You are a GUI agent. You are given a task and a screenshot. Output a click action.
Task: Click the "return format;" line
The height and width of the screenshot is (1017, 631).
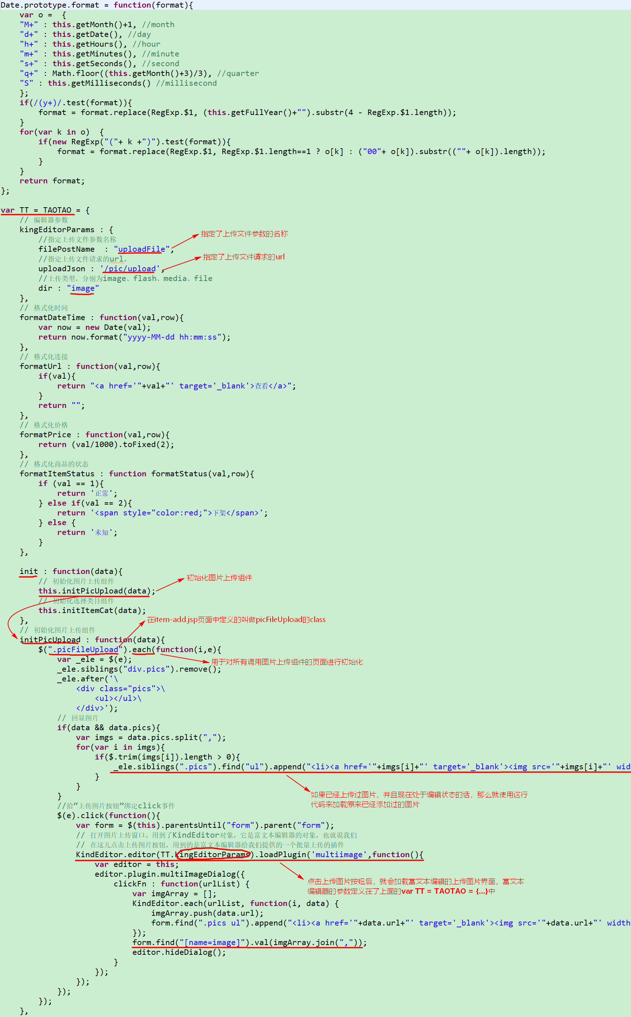(52, 181)
